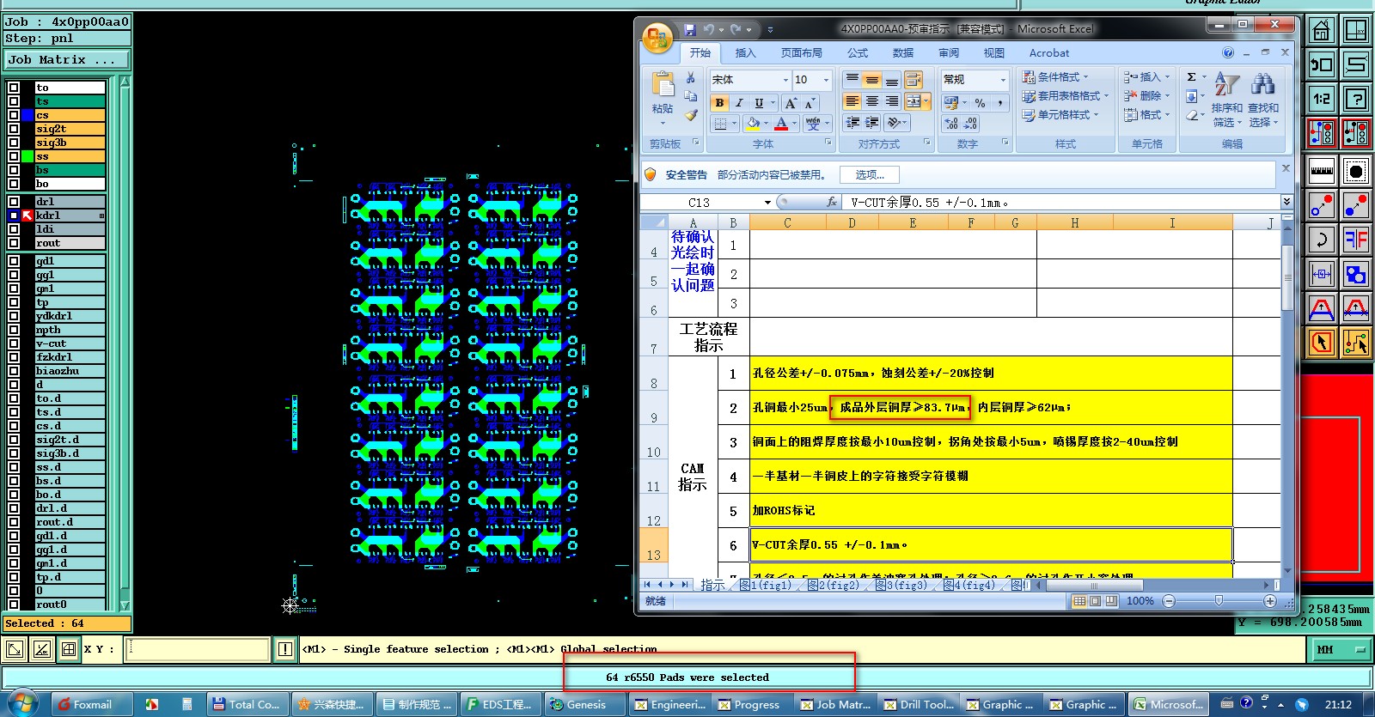Toggle checkbox for layer biaozhu
Screen dimensions: 1375x717
14,371
